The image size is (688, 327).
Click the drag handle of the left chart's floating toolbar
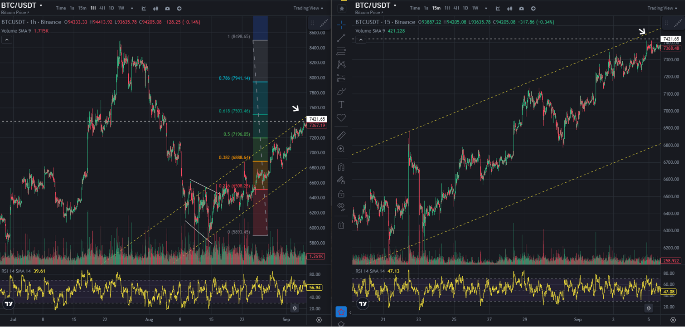click(x=312, y=23)
